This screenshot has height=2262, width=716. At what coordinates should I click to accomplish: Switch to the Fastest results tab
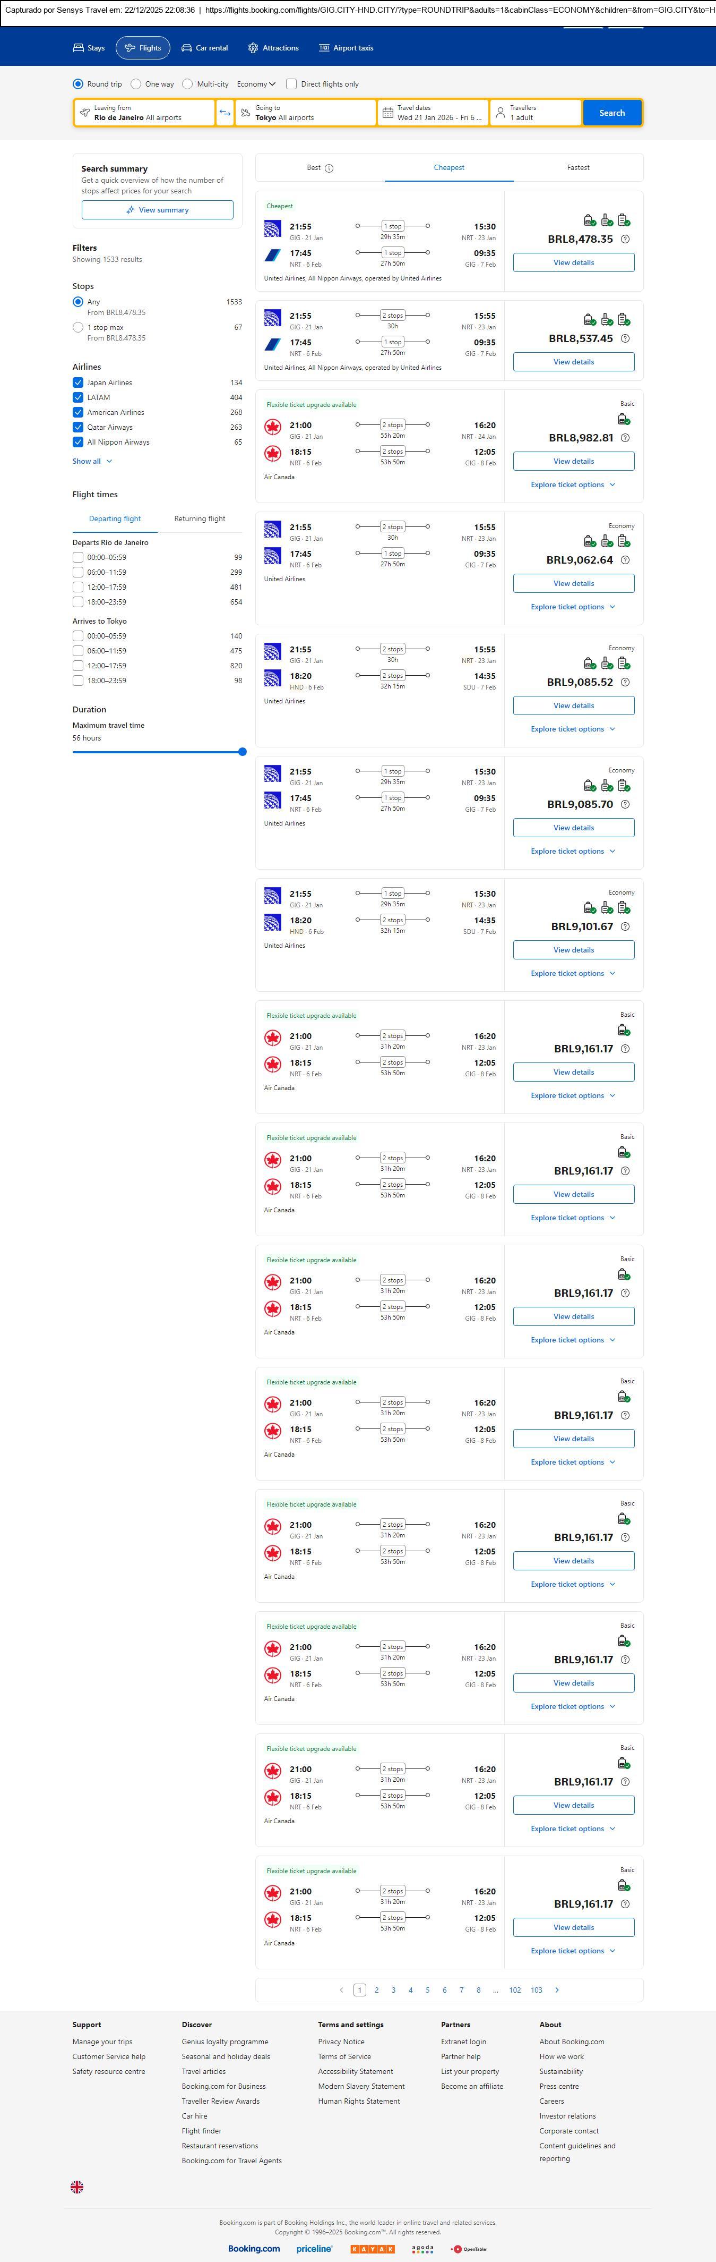pos(578,168)
